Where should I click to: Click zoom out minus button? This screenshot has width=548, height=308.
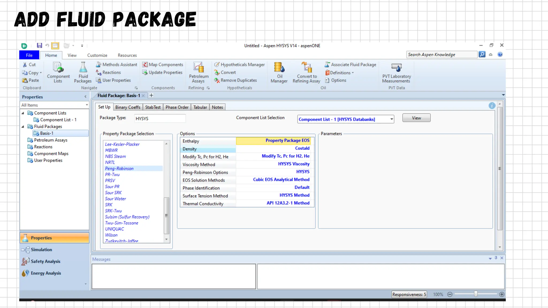click(450, 294)
